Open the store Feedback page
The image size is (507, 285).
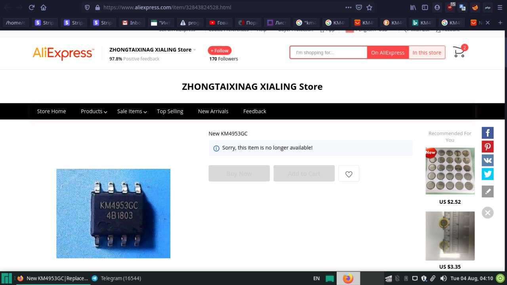[x=255, y=111]
